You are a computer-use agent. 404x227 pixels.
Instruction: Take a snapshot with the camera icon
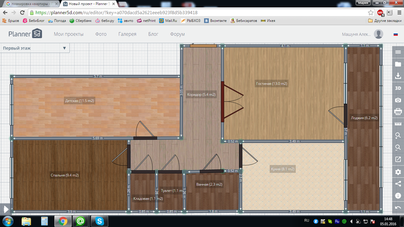[398, 100]
